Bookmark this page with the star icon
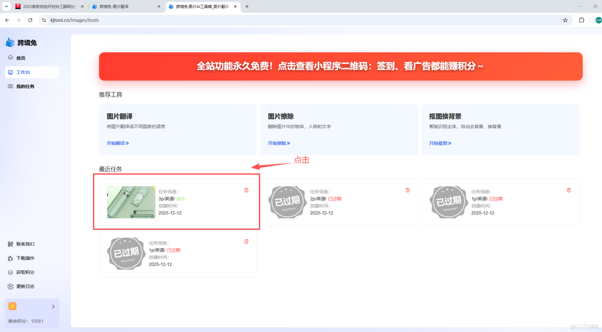 565,20
